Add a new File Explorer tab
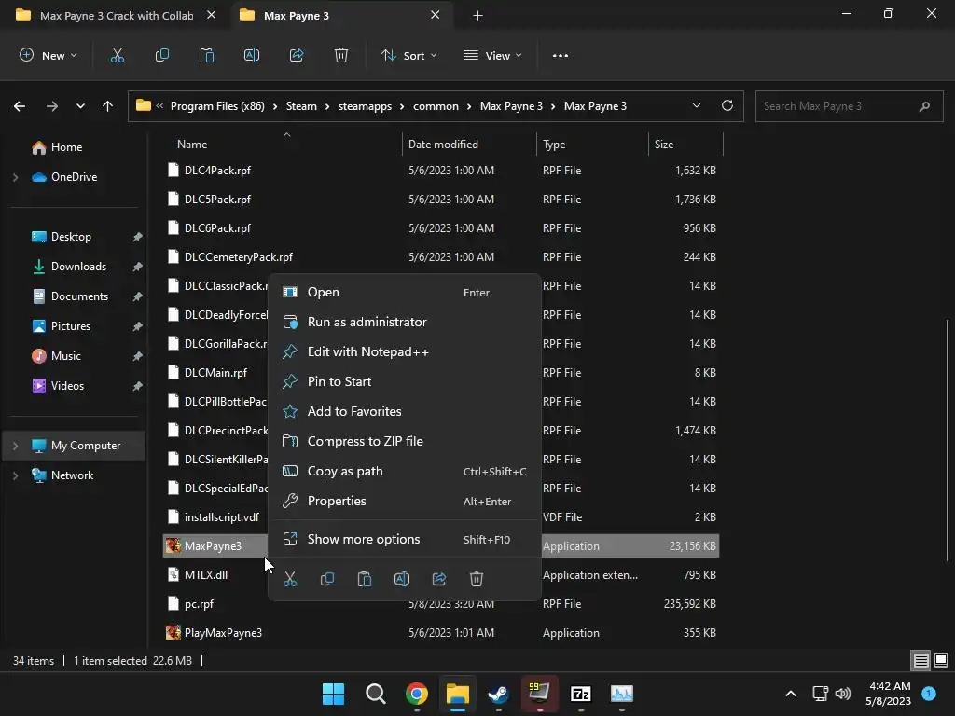The height and width of the screenshot is (716, 955). [x=478, y=16]
